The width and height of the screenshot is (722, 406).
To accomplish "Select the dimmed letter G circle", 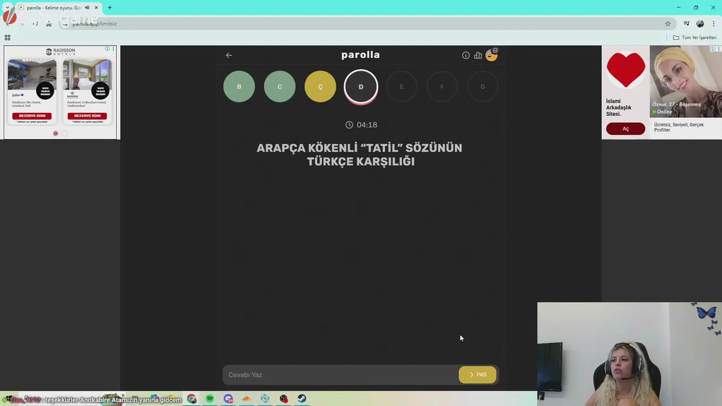I will pyautogui.click(x=483, y=86).
